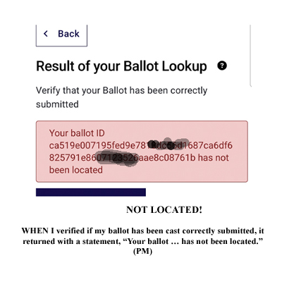Click the Back button

pyautogui.click(x=61, y=35)
